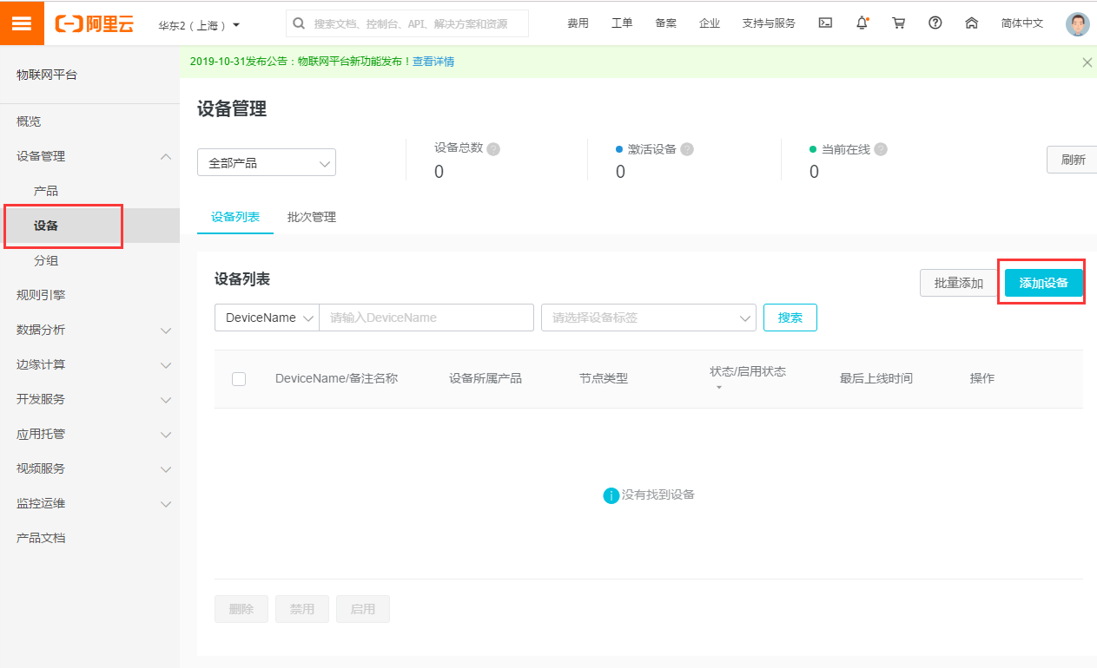
Task: Filter by 状态/启用状态 column arrow
Action: (719, 388)
